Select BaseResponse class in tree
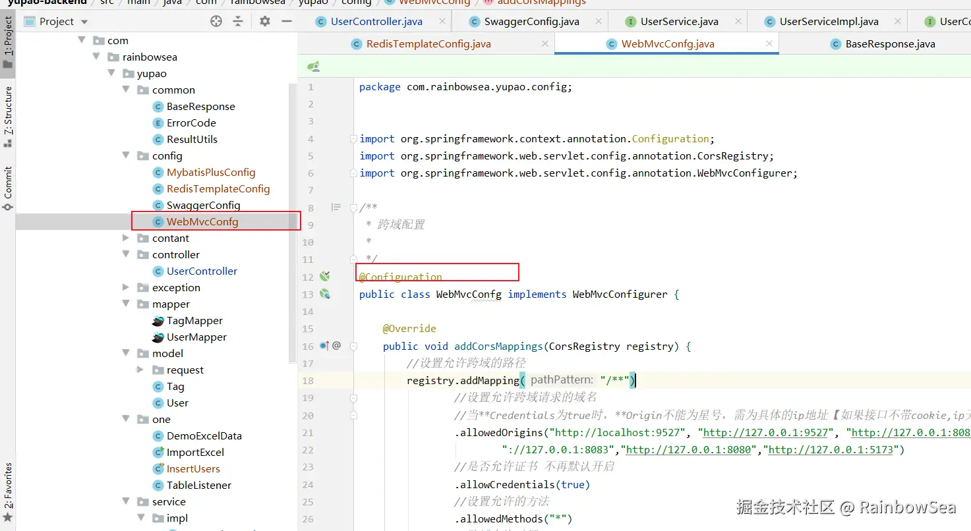The image size is (971, 531). point(200,106)
